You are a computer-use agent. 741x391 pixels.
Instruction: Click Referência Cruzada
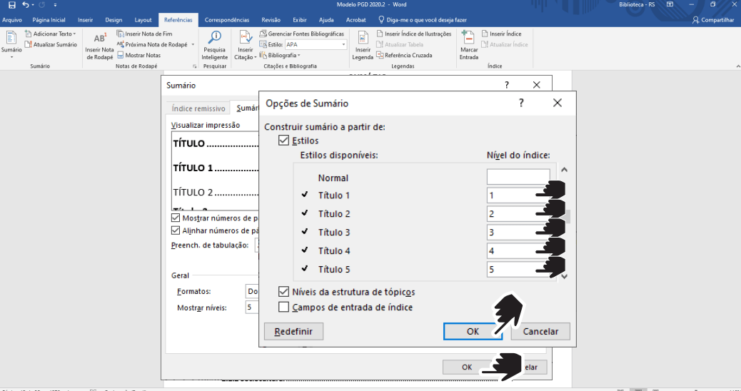pos(405,55)
